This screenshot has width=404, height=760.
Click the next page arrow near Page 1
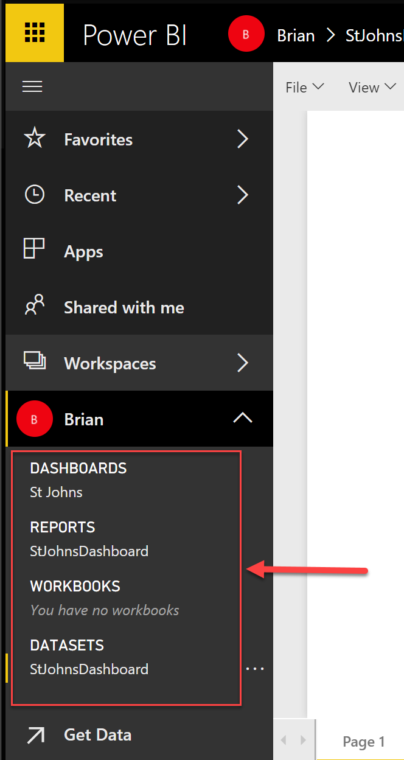point(302,740)
